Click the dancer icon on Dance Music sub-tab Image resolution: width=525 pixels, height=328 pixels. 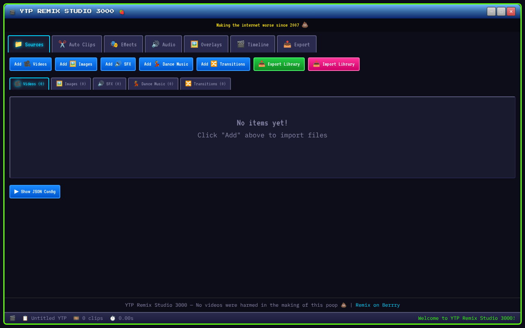click(x=136, y=84)
